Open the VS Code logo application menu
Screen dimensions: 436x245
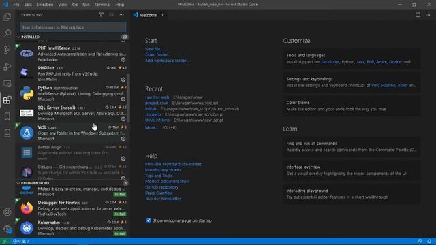5,5
